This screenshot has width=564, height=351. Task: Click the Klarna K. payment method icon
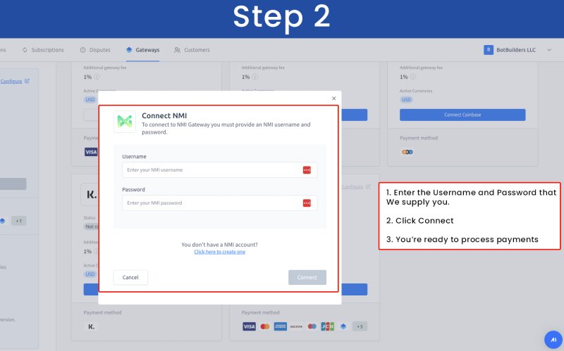pos(92,326)
